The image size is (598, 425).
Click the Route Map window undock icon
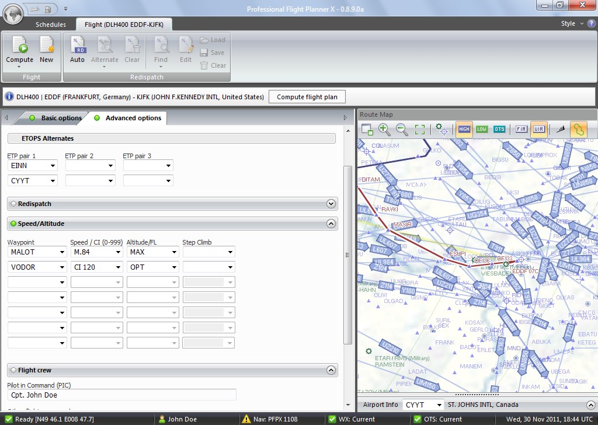click(x=367, y=129)
